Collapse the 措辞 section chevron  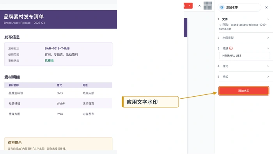[268, 48]
